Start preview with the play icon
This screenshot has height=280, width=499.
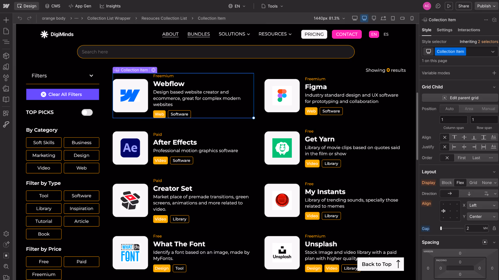[x=449, y=6]
